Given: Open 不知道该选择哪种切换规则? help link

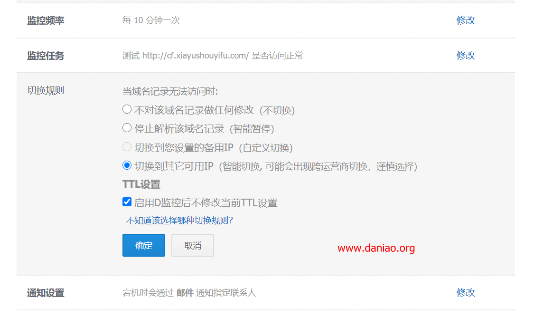Looking at the screenshot, I should 179,221.
